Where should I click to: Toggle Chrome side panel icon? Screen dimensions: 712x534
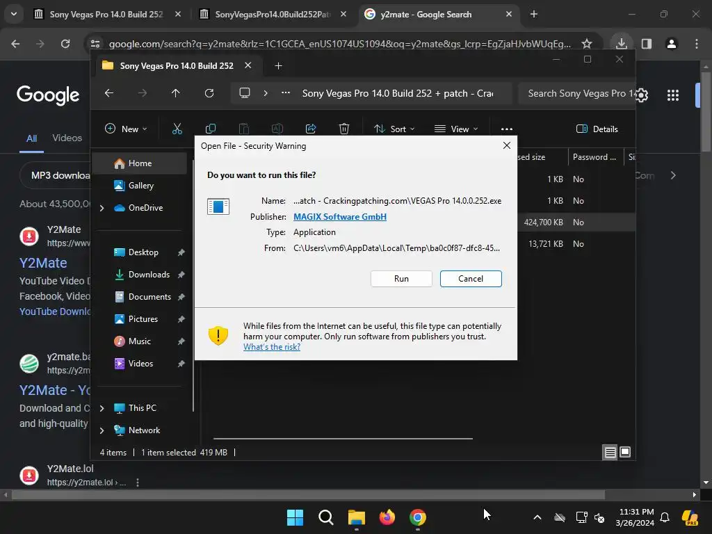(647, 44)
